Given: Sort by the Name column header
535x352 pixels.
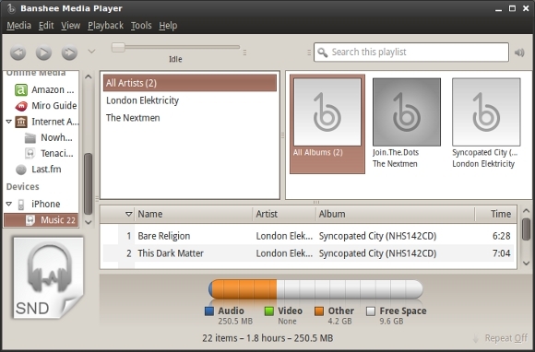Looking at the screenshot, I should [194, 214].
